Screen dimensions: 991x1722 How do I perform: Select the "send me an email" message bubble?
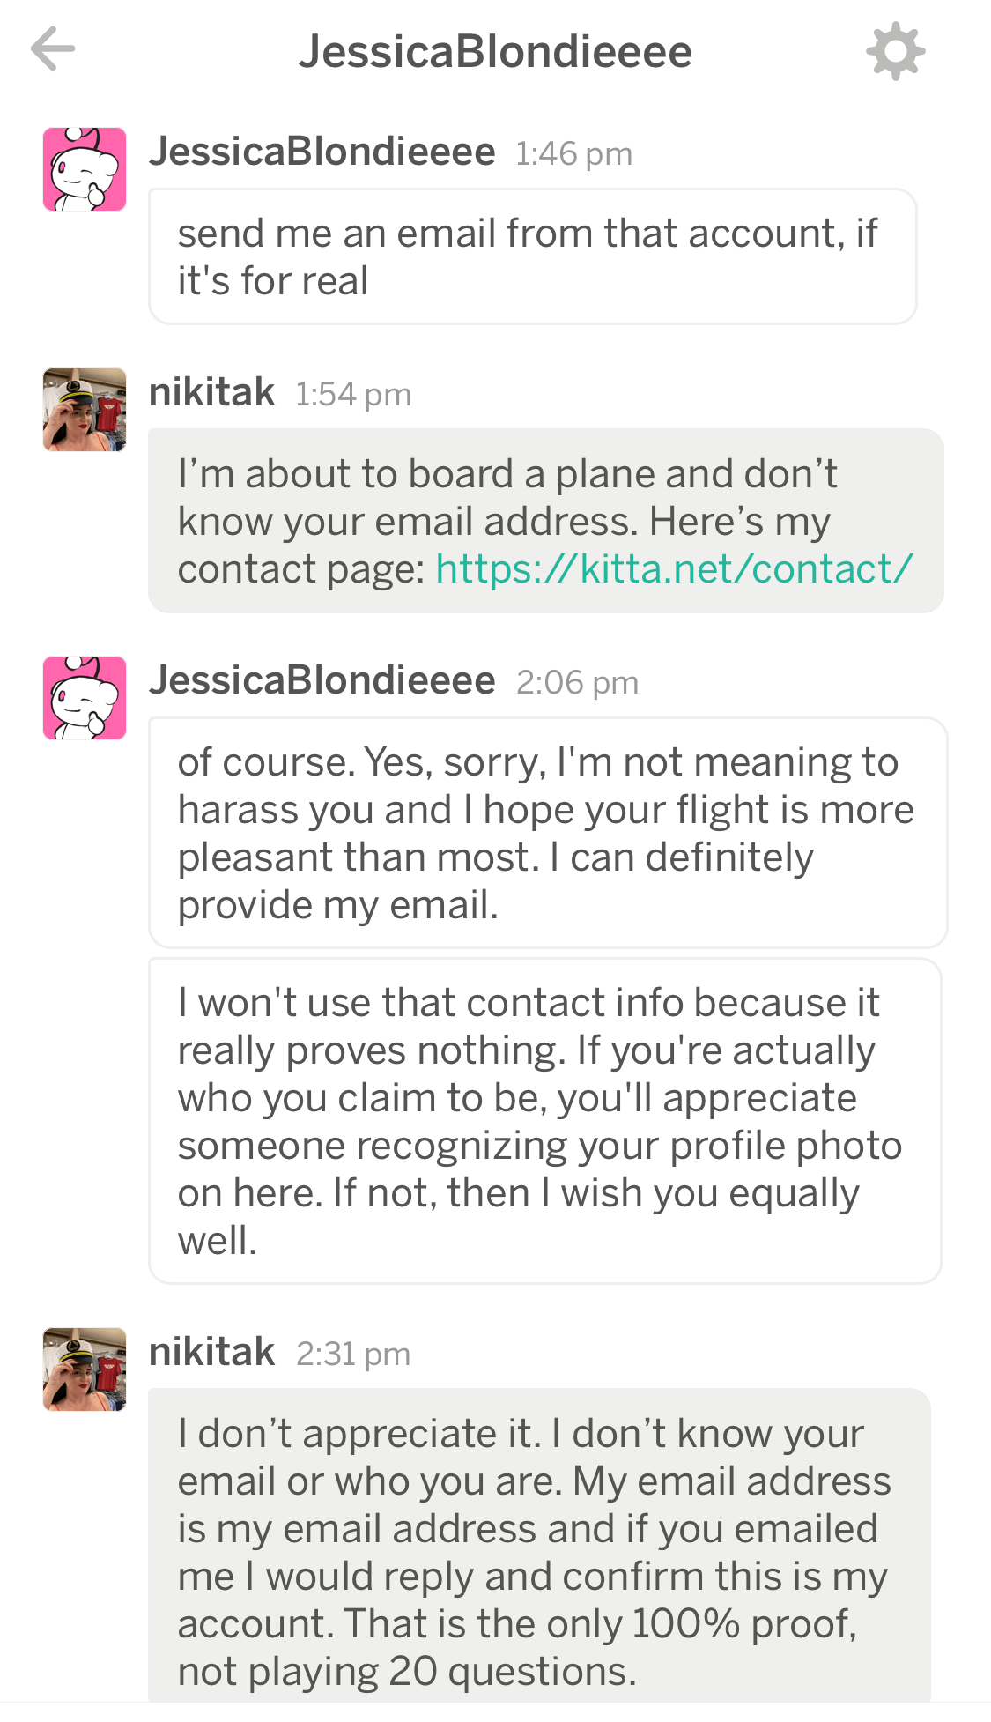tap(532, 256)
